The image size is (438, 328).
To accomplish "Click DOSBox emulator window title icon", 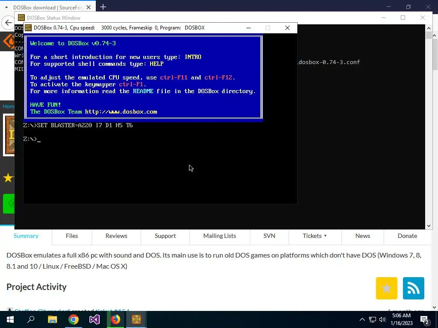I will [28, 28].
